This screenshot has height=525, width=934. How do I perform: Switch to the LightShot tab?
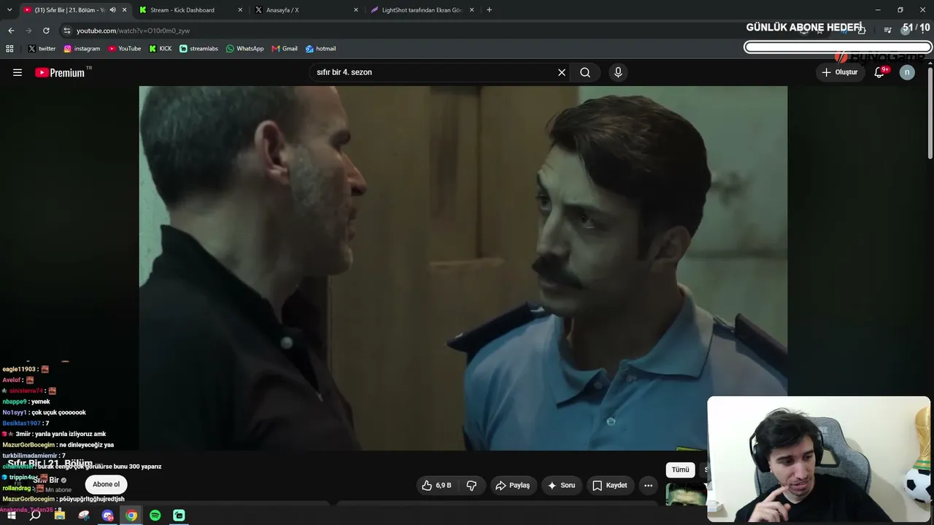(422, 10)
